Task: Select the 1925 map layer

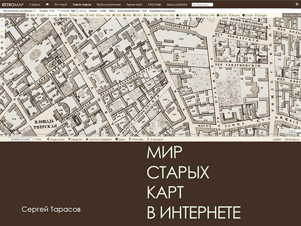Action: click(117, 16)
